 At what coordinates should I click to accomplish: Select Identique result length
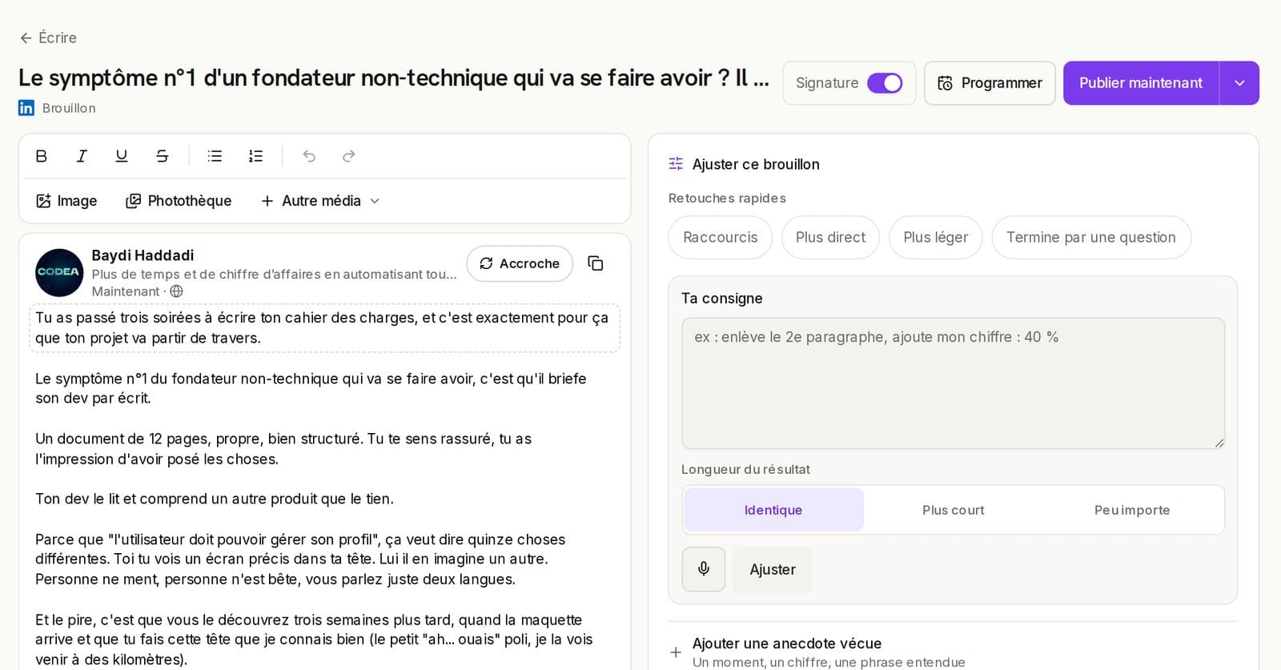(773, 510)
